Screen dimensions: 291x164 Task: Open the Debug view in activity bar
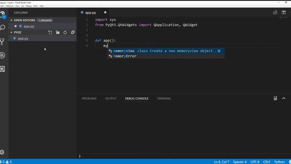pyautogui.click(x=2, y=55)
